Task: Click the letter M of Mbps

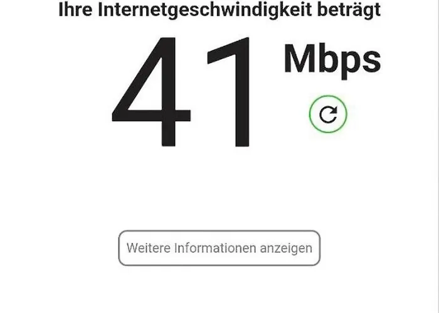Action: click(x=299, y=58)
